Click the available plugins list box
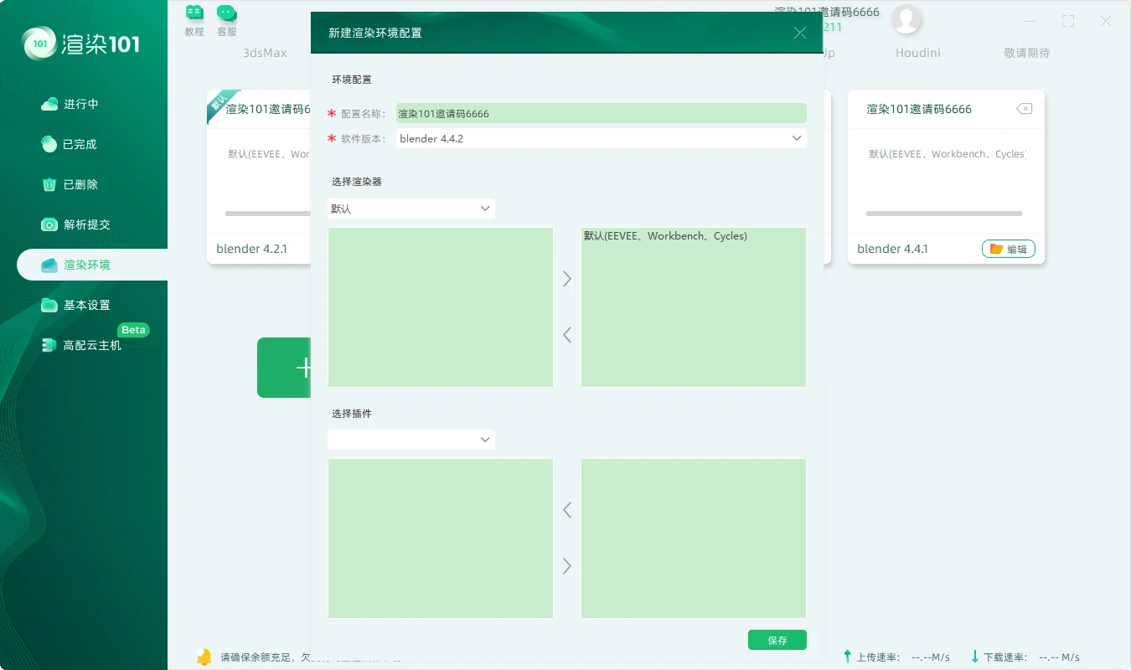1131x670 pixels. (x=441, y=539)
